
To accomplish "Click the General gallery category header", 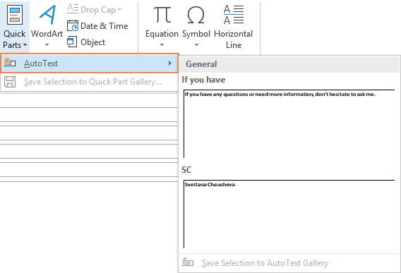I will pos(289,64).
